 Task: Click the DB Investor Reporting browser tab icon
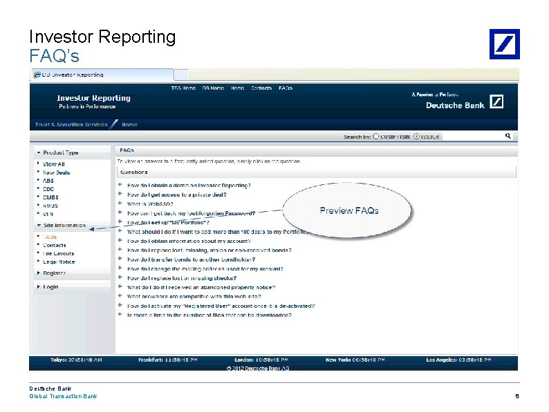tap(37, 75)
